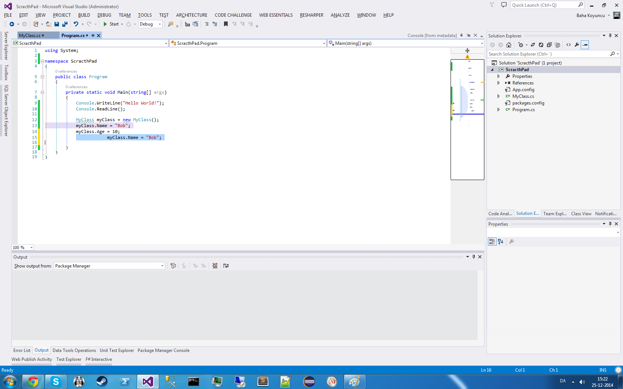Toggle auto-hide pin on Output panel
The image size is (623, 389).
[x=474, y=257]
